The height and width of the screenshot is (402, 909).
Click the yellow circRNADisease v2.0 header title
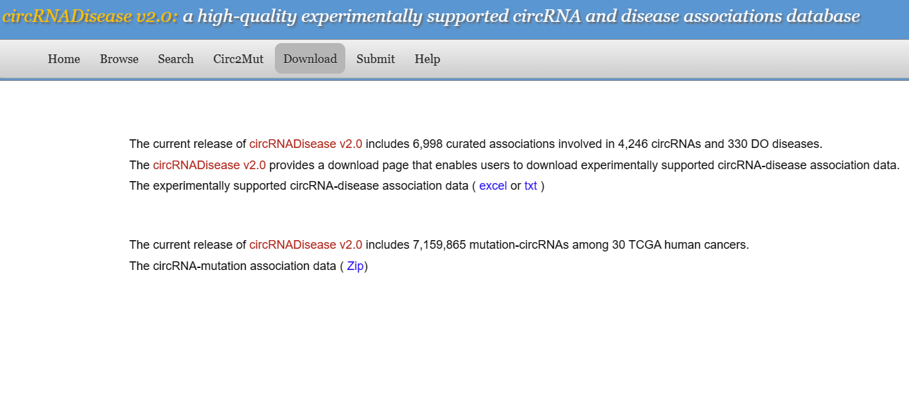tap(90, 17)
